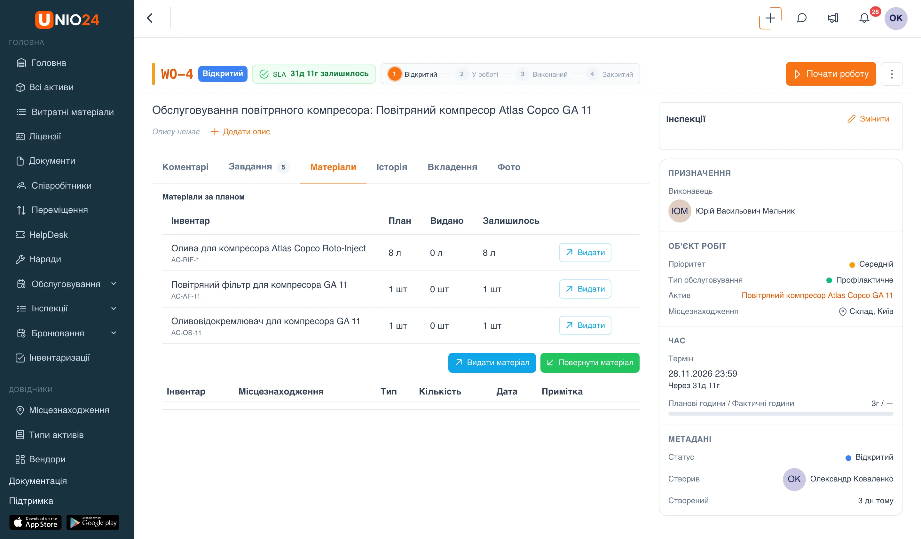Click the green Повернути матеріал button

click(590, 363)
